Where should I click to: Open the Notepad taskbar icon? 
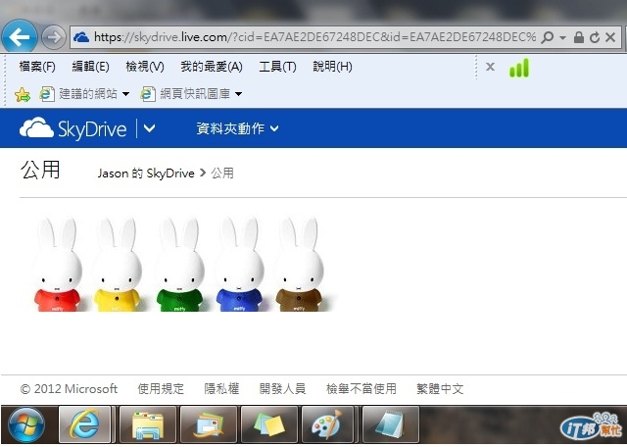(391, 425)
